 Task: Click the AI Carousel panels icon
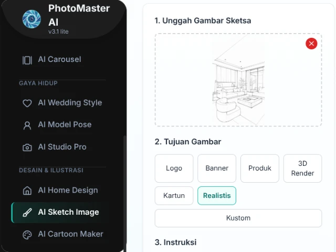[27, 60]
